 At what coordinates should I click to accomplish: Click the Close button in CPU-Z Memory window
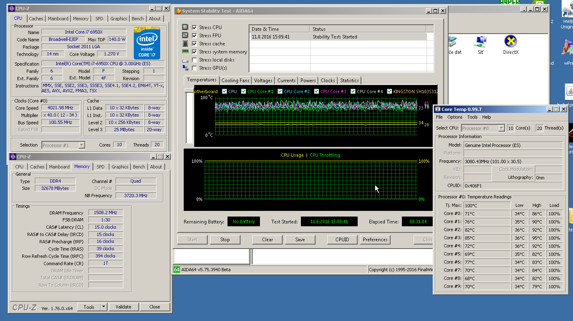tap(155, 307)
